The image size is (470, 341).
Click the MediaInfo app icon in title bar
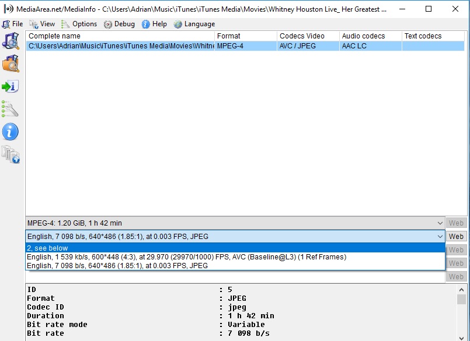8,9
